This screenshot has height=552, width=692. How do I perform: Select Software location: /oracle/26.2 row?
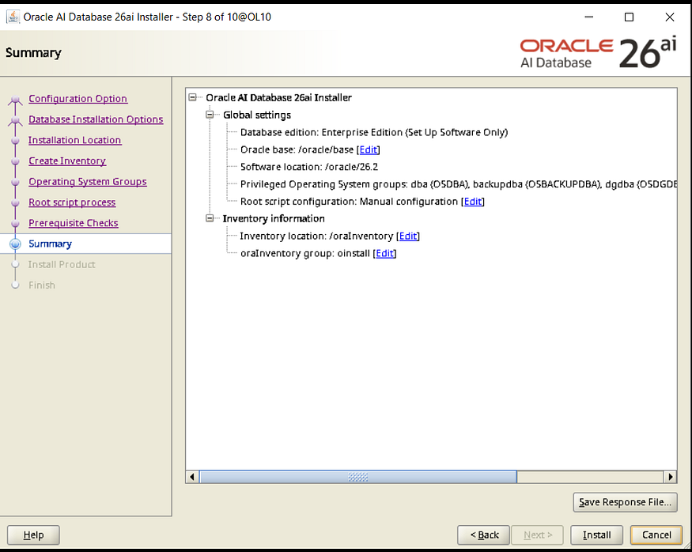click(309, 167)
